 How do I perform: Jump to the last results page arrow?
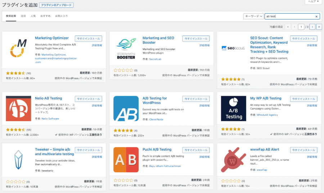point(319,27)
